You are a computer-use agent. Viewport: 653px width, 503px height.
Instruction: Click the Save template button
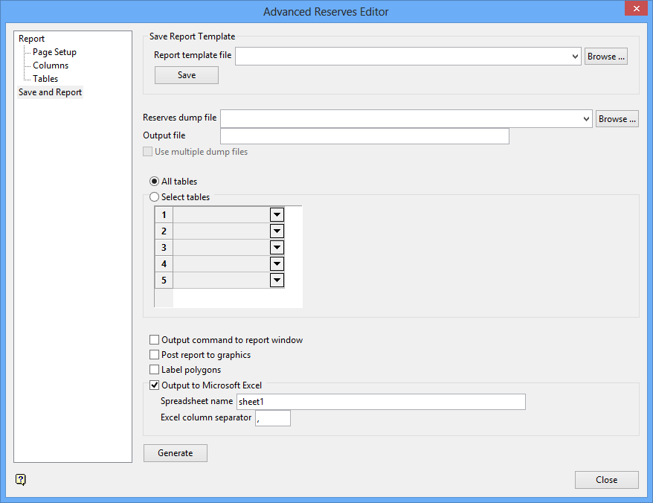pyautogui.click(x=186, y=75)
